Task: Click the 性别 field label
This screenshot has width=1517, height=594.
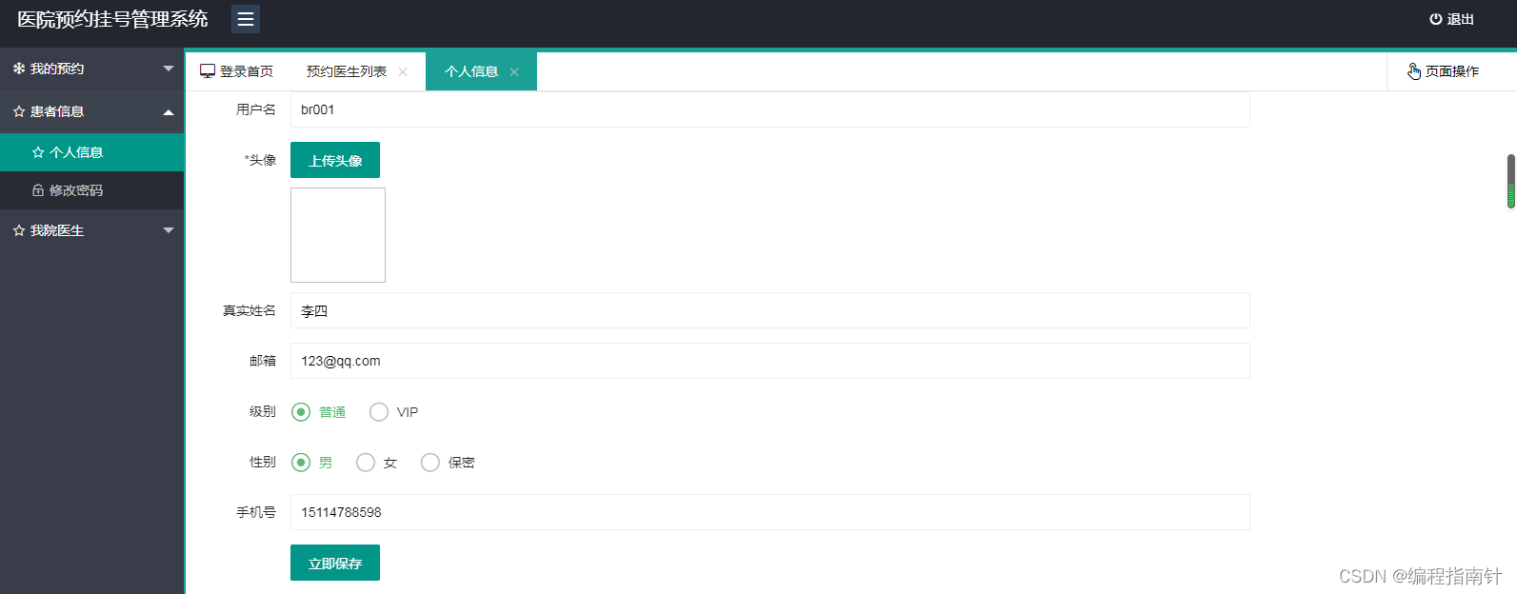Action: coord(263,462)
